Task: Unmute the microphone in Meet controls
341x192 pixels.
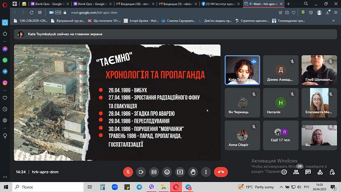Action: pos(128,172)
